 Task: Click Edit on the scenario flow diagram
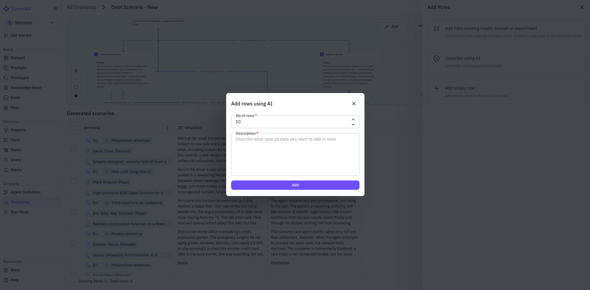pos(392,26)
